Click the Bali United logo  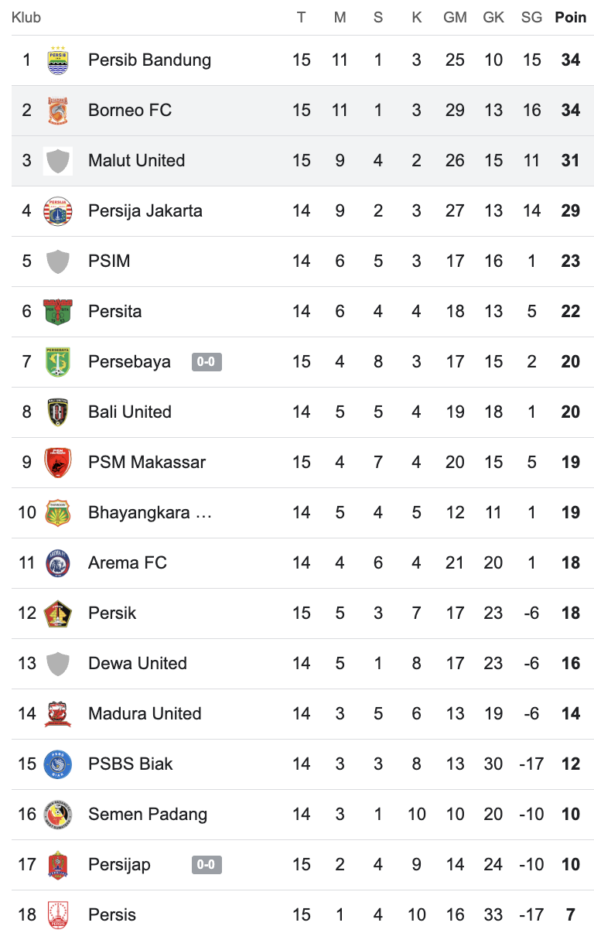point(58,412)
